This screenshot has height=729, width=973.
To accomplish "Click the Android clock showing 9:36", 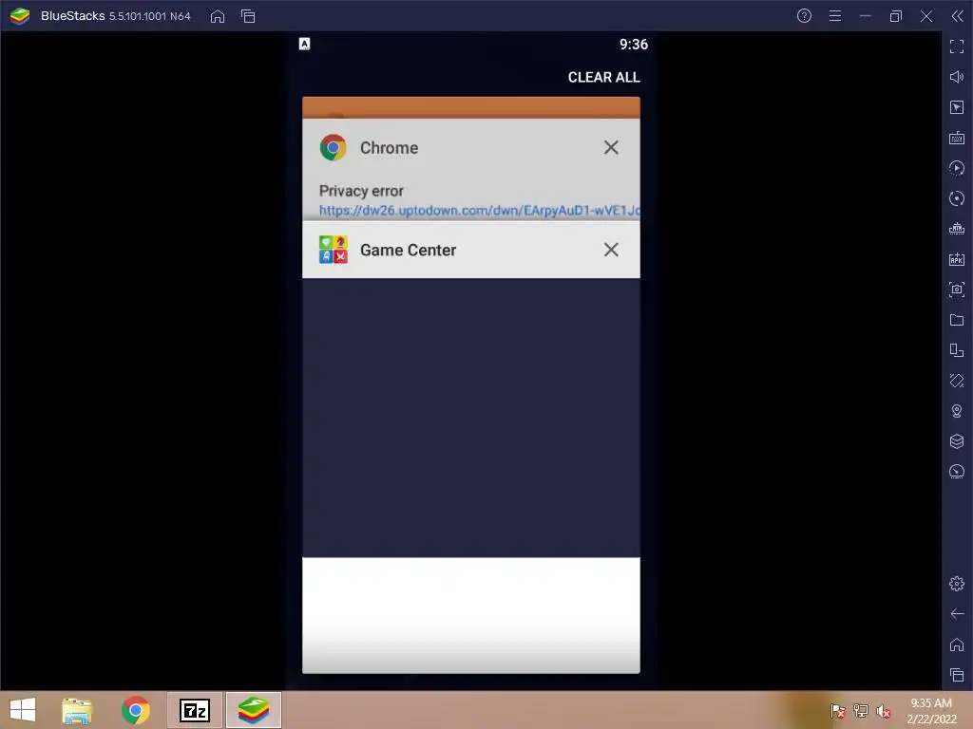I will click(634, 45).
